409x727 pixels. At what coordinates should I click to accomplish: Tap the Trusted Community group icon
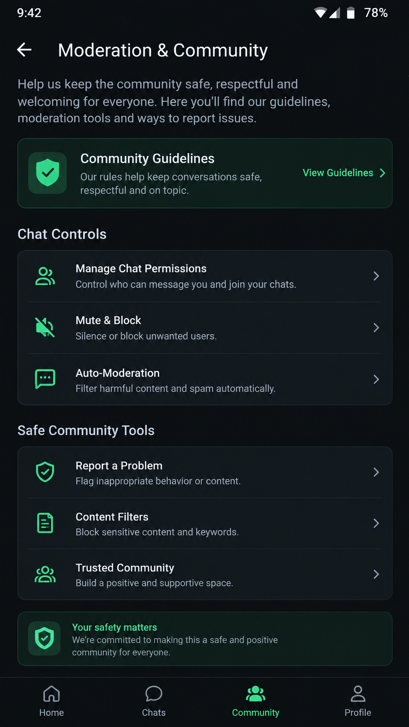click(45, 574)
